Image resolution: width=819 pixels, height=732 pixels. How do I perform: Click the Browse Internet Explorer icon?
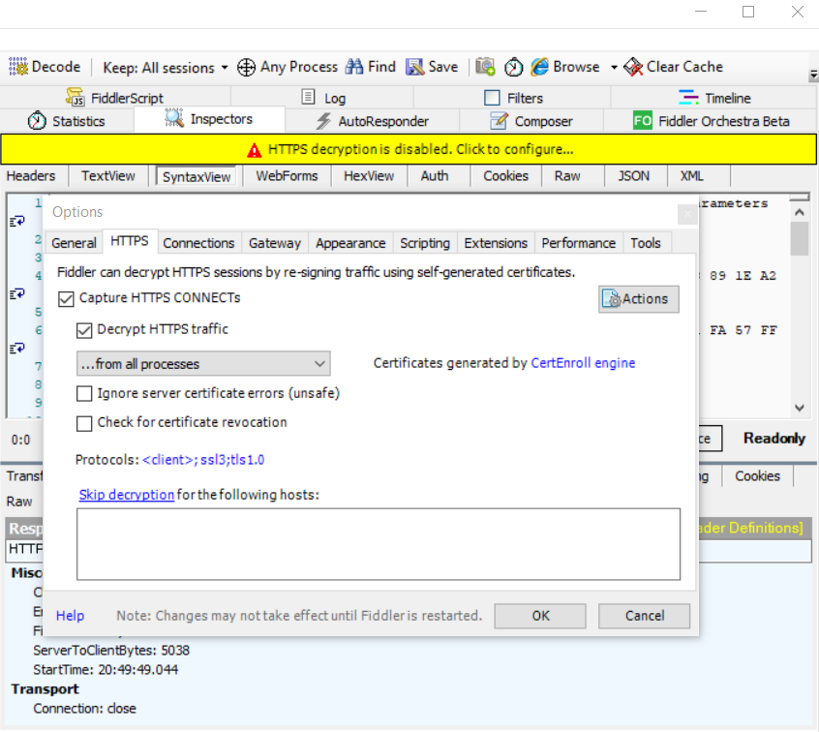coord(539,67)
